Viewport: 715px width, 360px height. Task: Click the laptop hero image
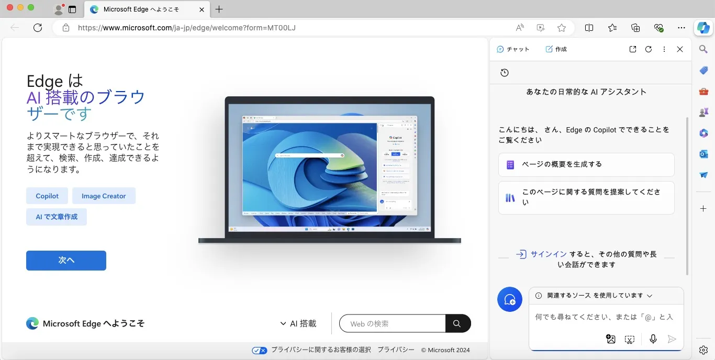pos(330,170)
